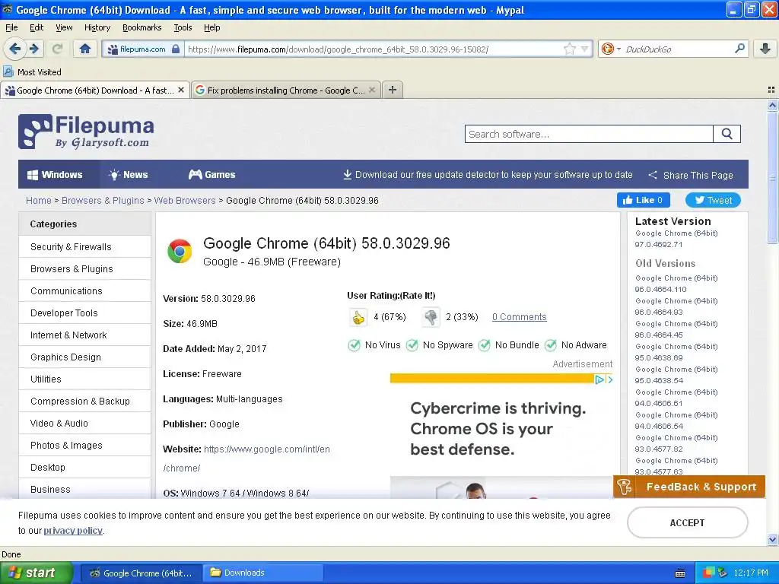Submit search with Filepuma magnifier button
Screen dimensions: 779x584
pos(727,134)
